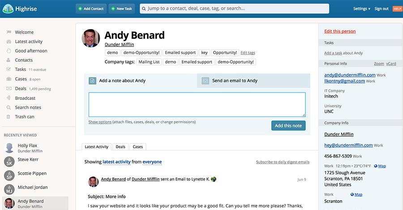The width and height of the screenshot is (403, 210).
Task: Click llkontny@gmail.com email link
Action: (x=344, y=81)
